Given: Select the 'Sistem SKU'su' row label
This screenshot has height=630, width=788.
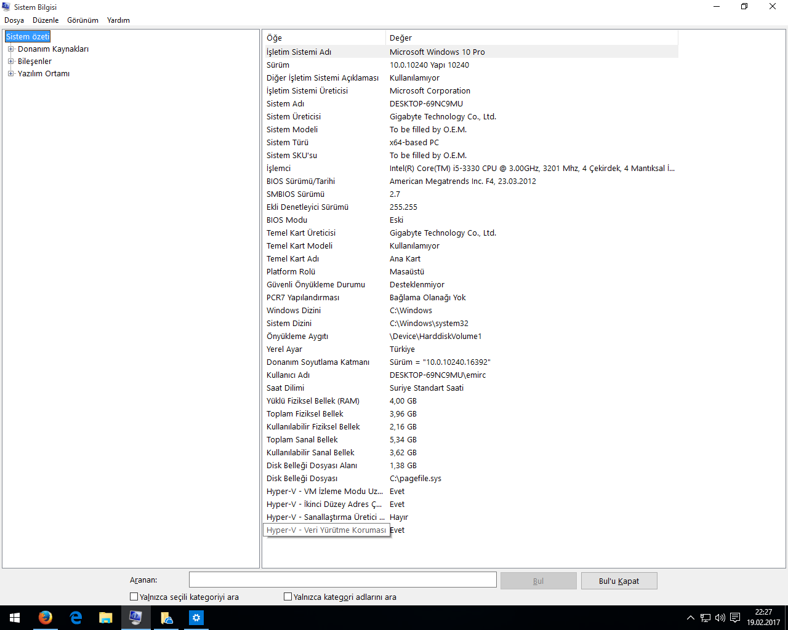Looking at the screenshot, I should pos(292,156).
